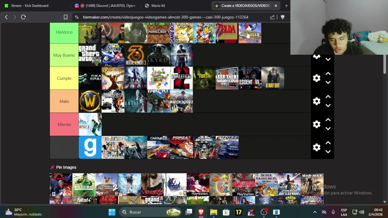Select Metal Gear Solid 3 cover
The image size is (388, 218).
(x=84, y=184)
